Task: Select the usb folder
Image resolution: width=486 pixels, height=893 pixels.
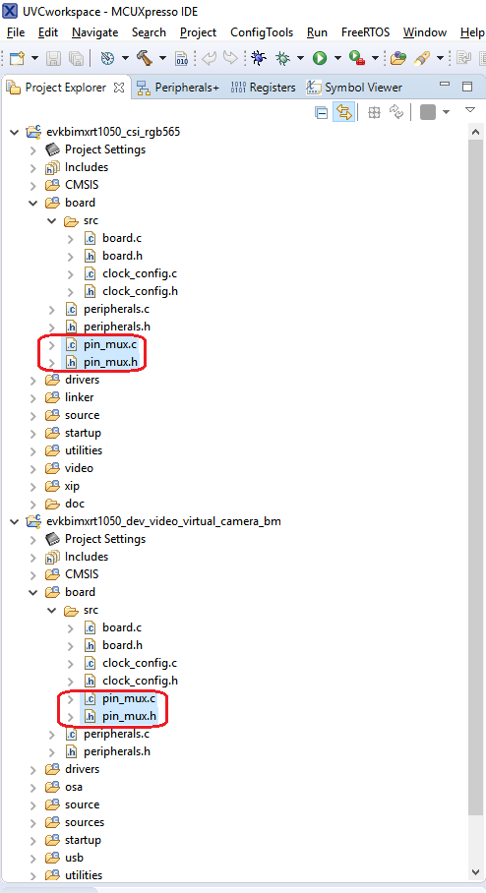Action: [74, 858]
